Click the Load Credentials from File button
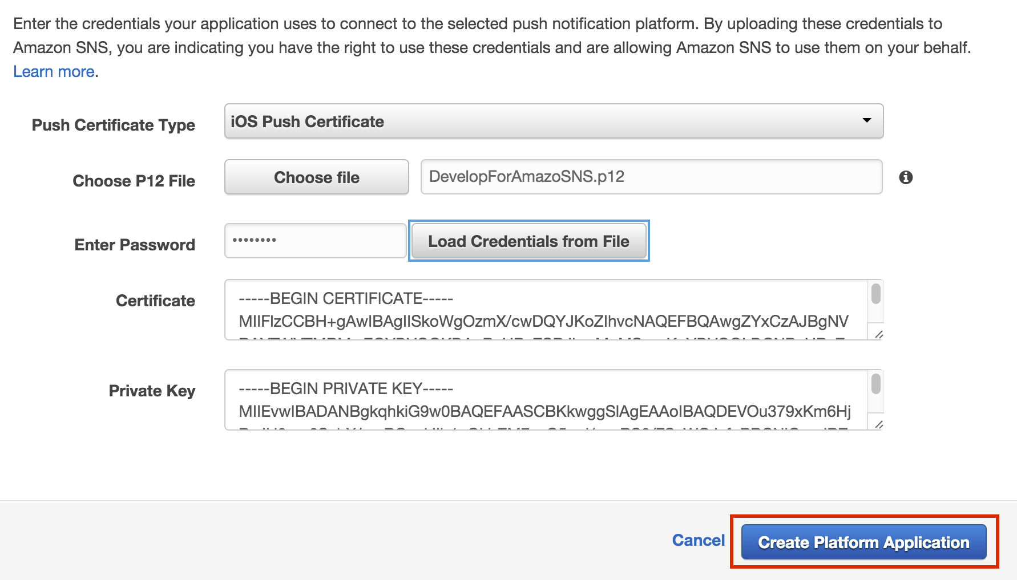Viewport: 1017px width, 580px height. pyautogui.click(x=528, y=241)
